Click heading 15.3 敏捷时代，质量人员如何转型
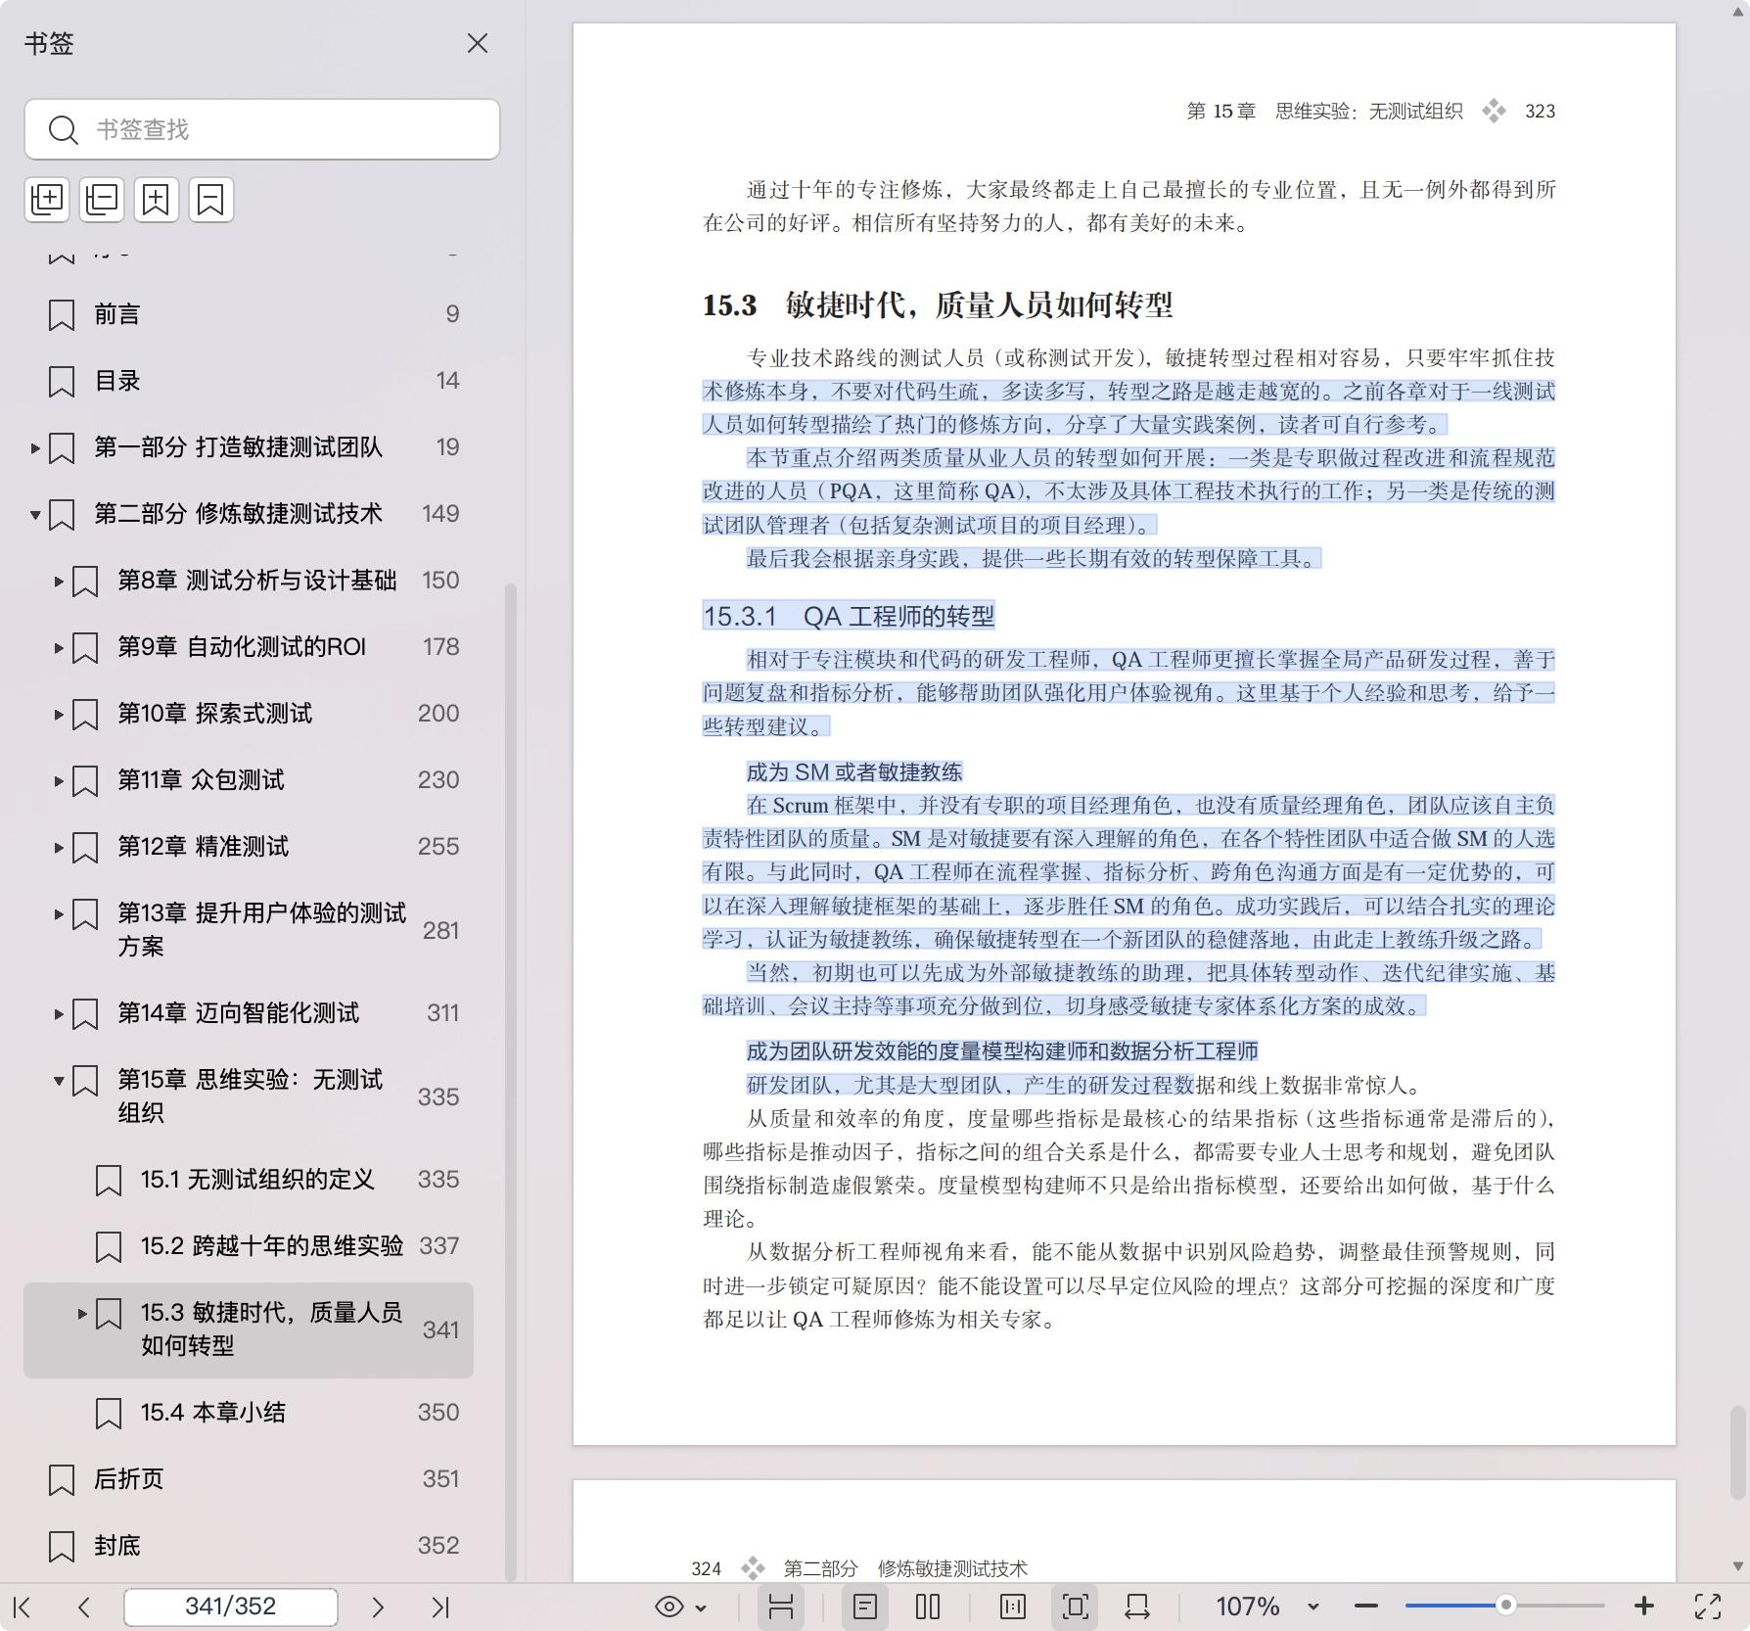Screen dimensions: 1750x1631 pos(938,304)
